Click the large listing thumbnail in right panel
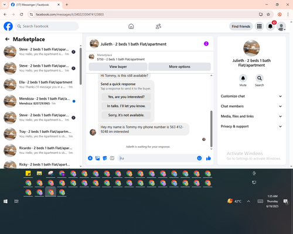293x234 pixels. click(x=251, y=48)
